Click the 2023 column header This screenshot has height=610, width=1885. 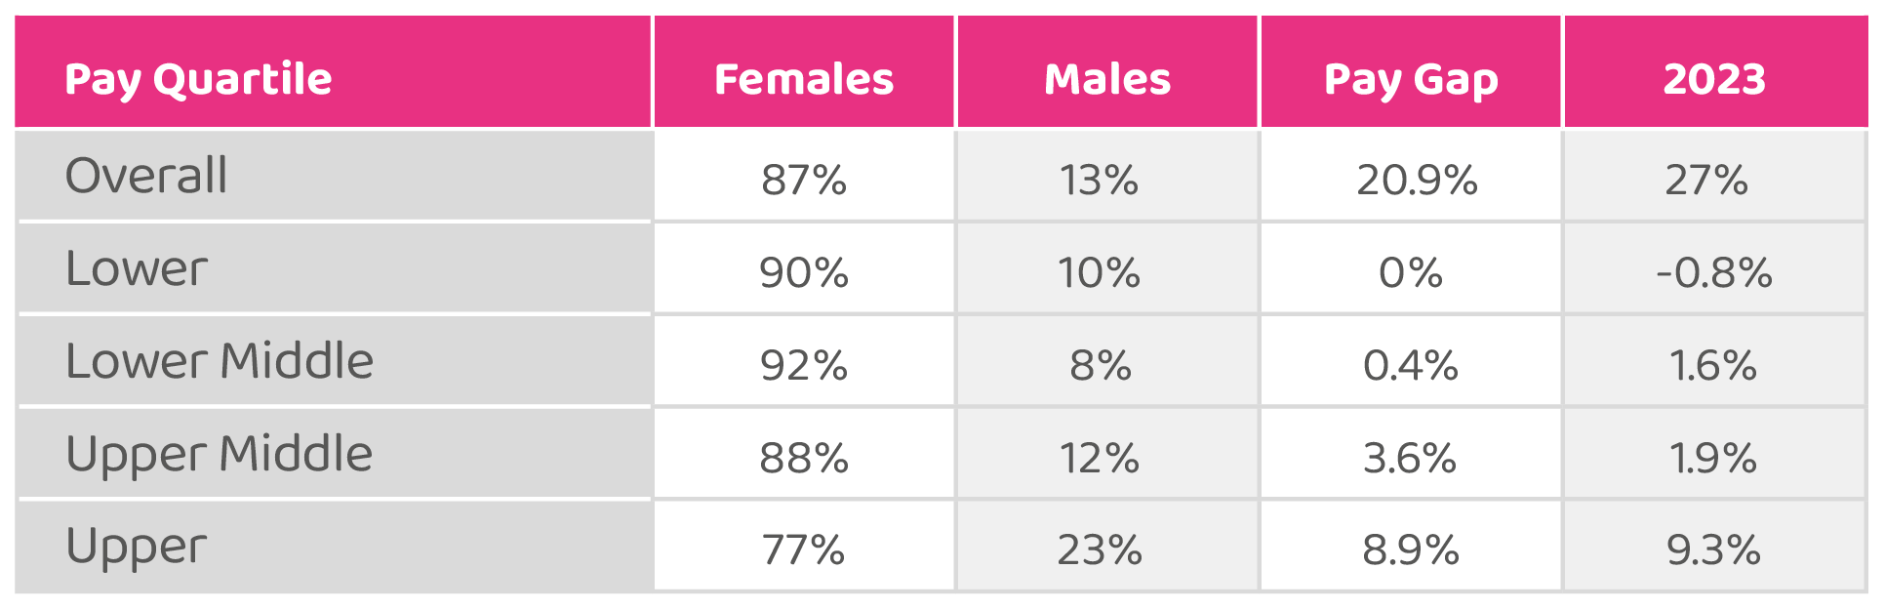pos(1714,79)
